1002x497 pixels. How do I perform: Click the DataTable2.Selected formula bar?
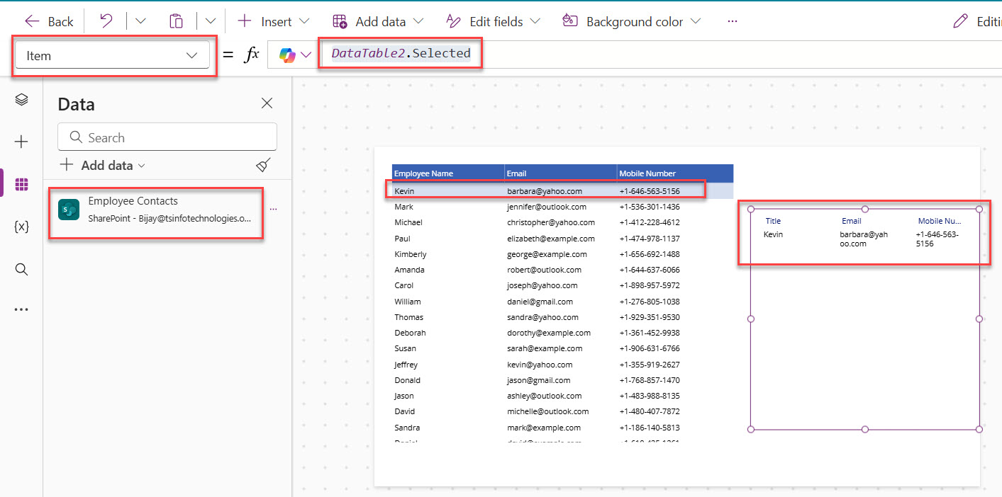401,53
